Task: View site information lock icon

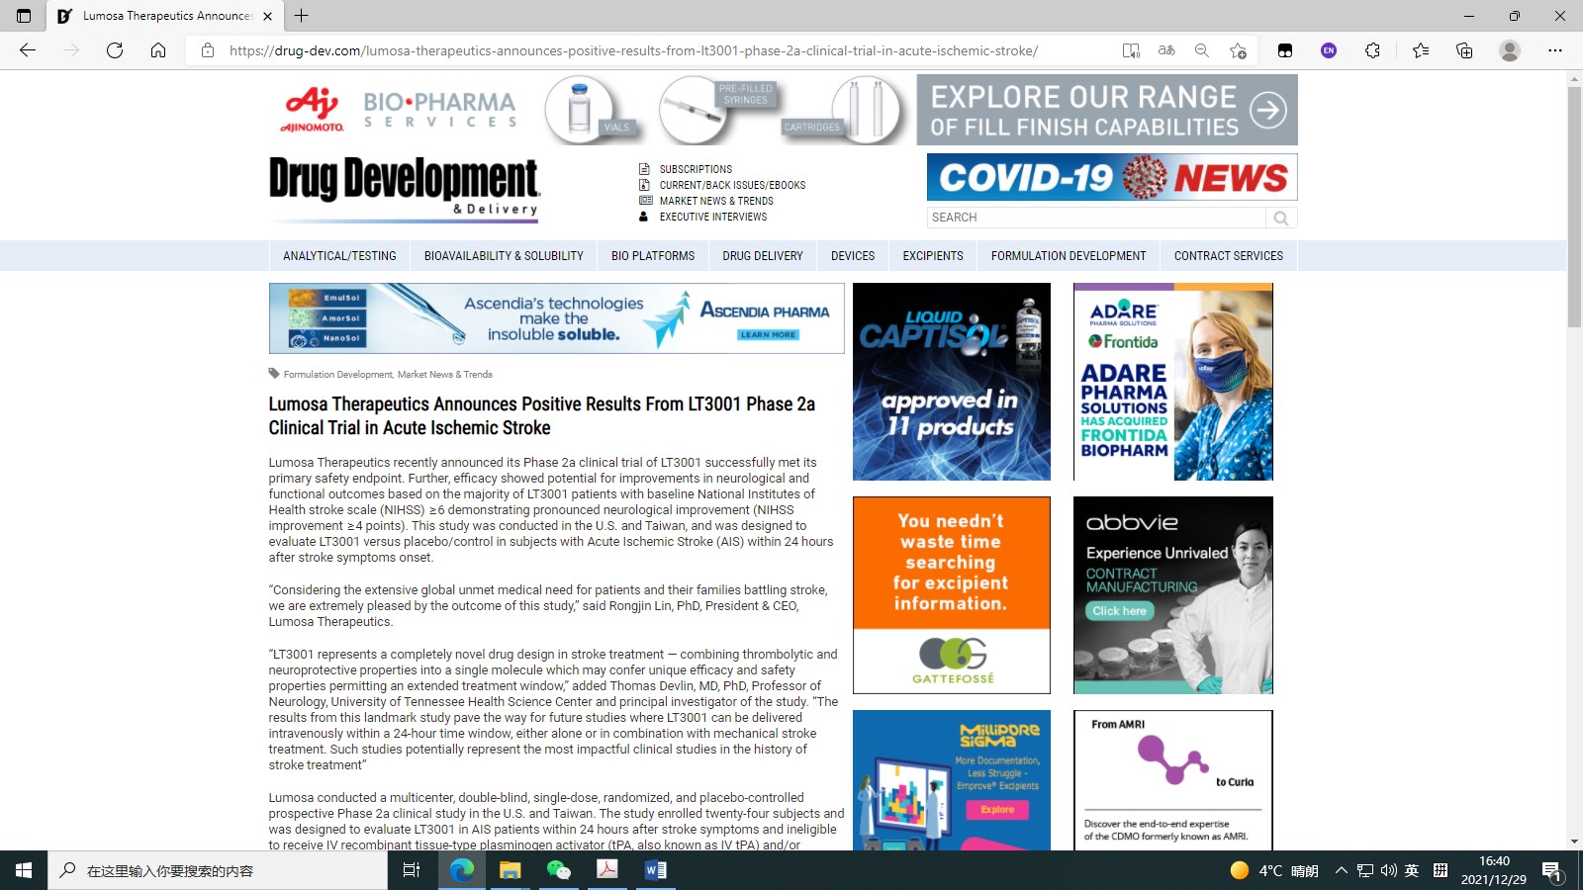Action: (208, 50)
